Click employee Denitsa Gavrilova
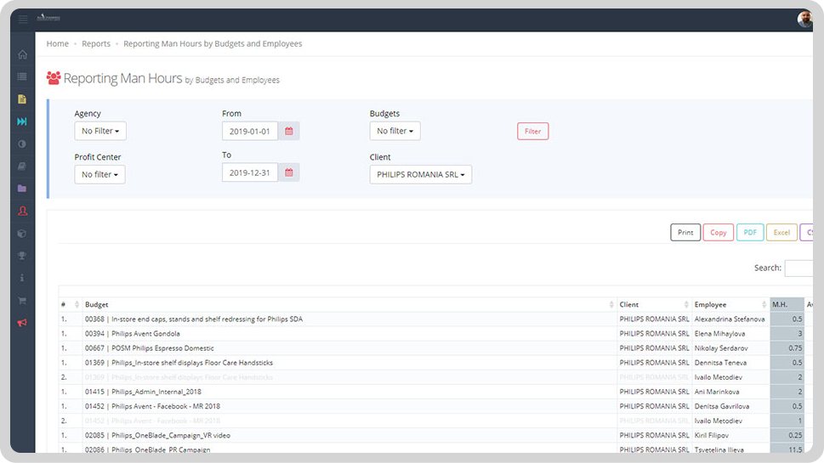The height and width of the screenshot is (463, 824). (721, 406)
